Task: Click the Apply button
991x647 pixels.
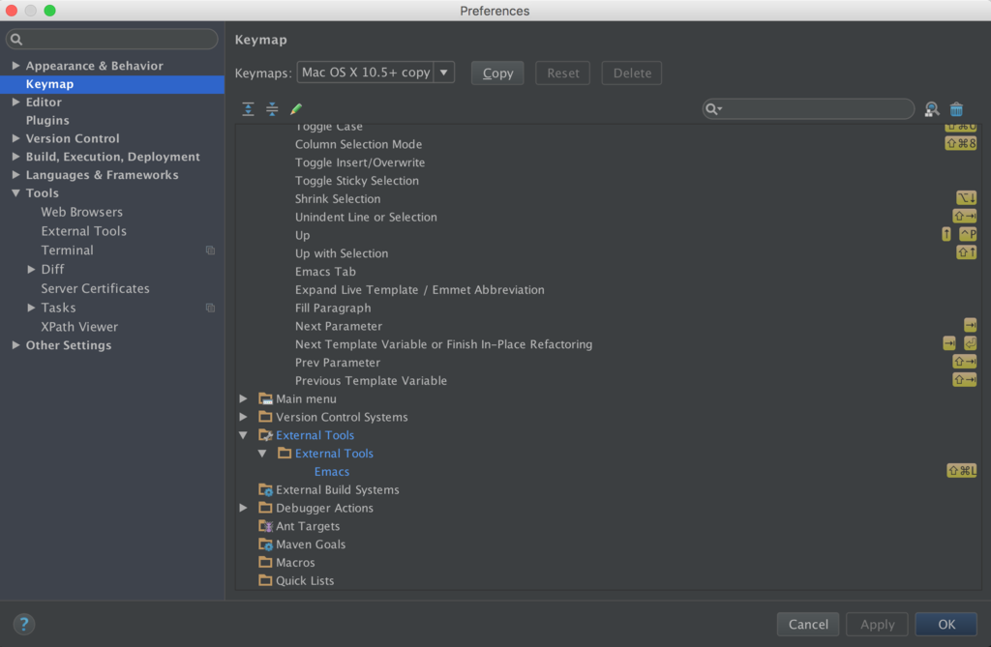Action: pos(877,624)
